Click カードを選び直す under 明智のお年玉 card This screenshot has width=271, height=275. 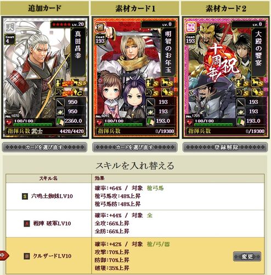coord(135,147)
